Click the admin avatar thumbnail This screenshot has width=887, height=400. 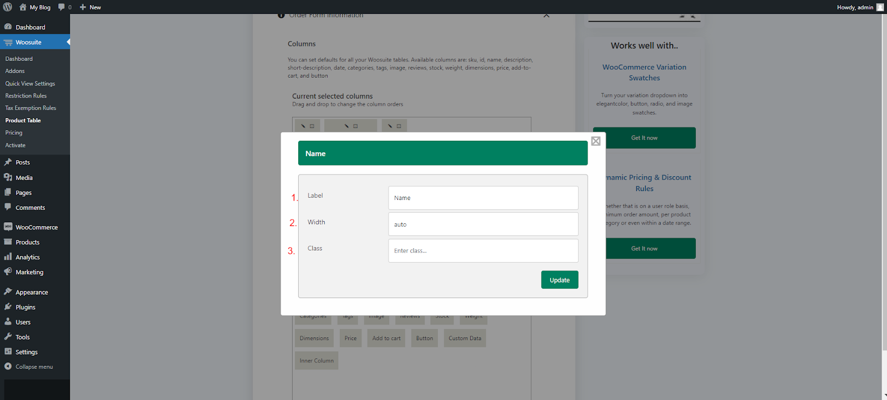(880, 7)
